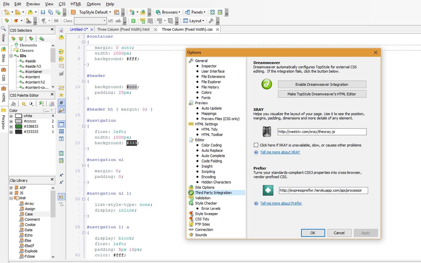Click the single pane layout icon
Viewport: 421px width, 263px height.
coord(61,124)
